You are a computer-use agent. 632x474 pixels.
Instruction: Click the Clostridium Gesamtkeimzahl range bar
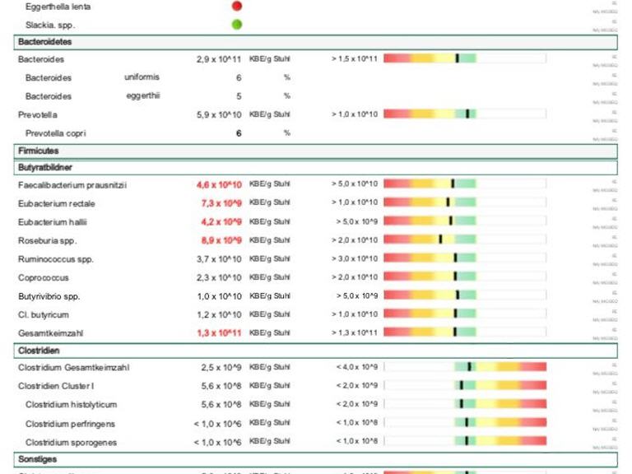point(465,367)
